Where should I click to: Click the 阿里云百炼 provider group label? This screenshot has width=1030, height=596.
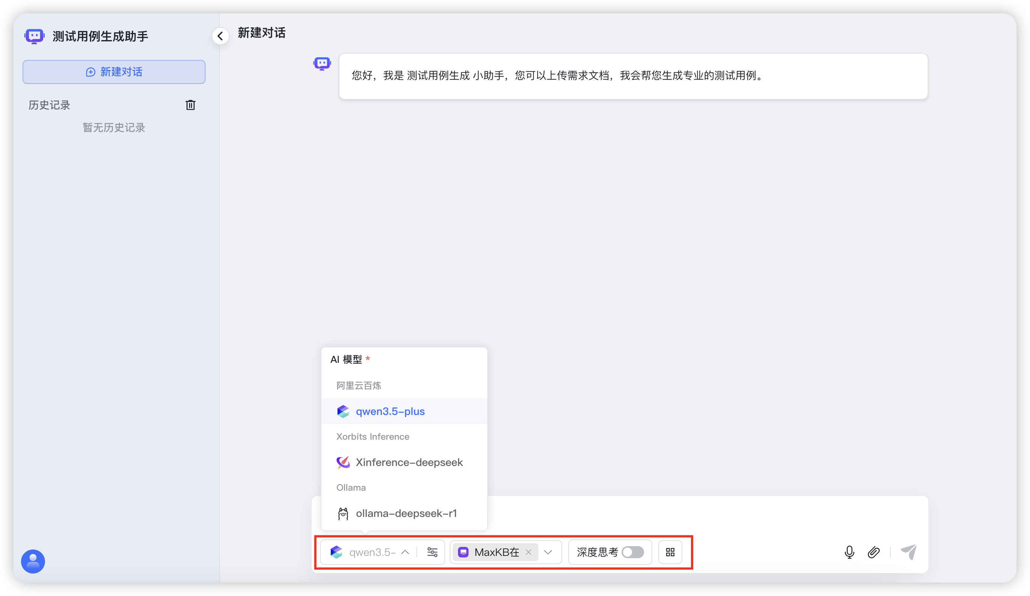[359, 385]
